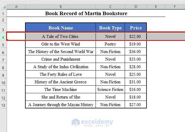Viewport: 185px width, 132px height.
Task: Select the 'Price' header cell
Action: coord(136,28)
